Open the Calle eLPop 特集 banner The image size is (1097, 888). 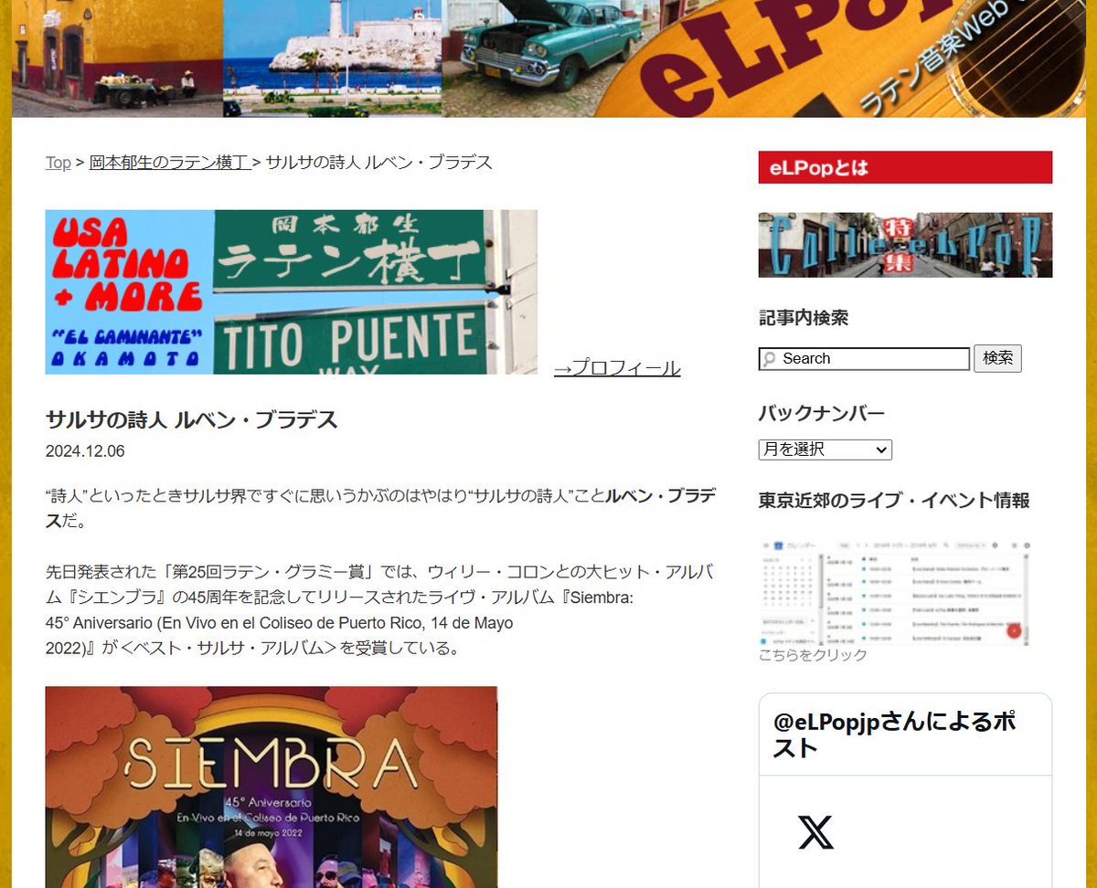click(x=905, y=245)
